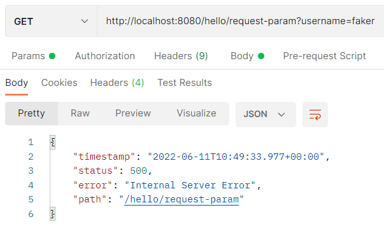Click the "path" key on line 5
This screenshot has width=384, height=231.
coord(90,199)
